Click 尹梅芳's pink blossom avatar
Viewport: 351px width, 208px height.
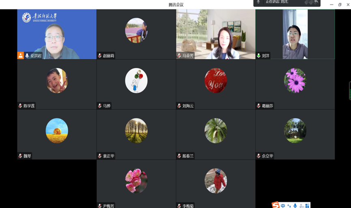[x=136, y=180]
